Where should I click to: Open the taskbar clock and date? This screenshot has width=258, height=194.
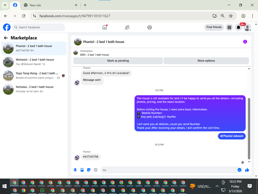pyautogui.click(x=235, y=186)
